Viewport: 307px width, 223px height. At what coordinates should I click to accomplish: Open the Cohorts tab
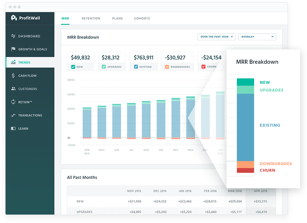point(142,18)
